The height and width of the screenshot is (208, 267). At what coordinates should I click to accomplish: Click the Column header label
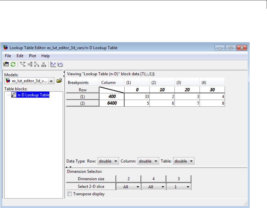coord(108,82)
